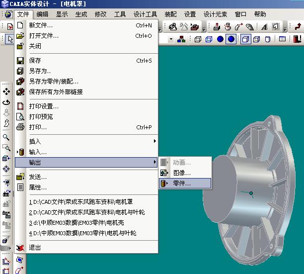Image resolution: width=304 pixels, height=274 pixels.
Task: Open the 设计工具 menu
Action: click(x=145, y=14)
